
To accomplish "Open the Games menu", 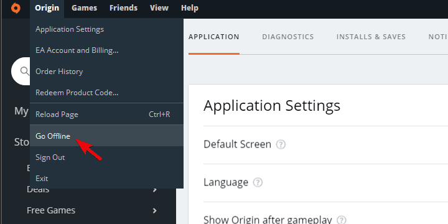I will [84, 8].
